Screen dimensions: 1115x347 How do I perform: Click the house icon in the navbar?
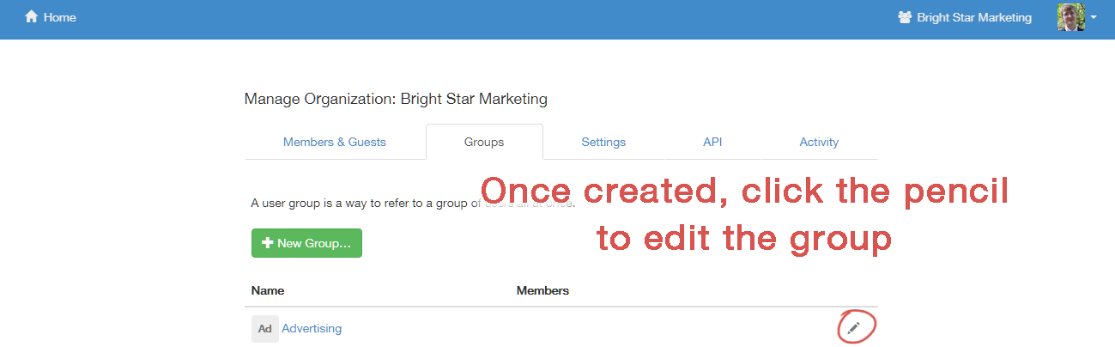click(x=32, y=17)
